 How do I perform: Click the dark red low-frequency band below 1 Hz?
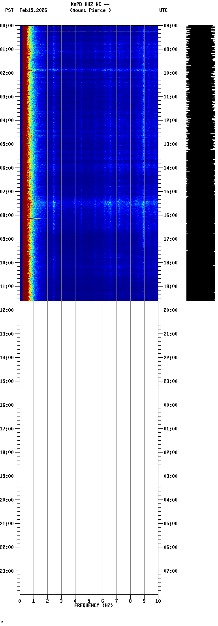[x=24, y=163]
